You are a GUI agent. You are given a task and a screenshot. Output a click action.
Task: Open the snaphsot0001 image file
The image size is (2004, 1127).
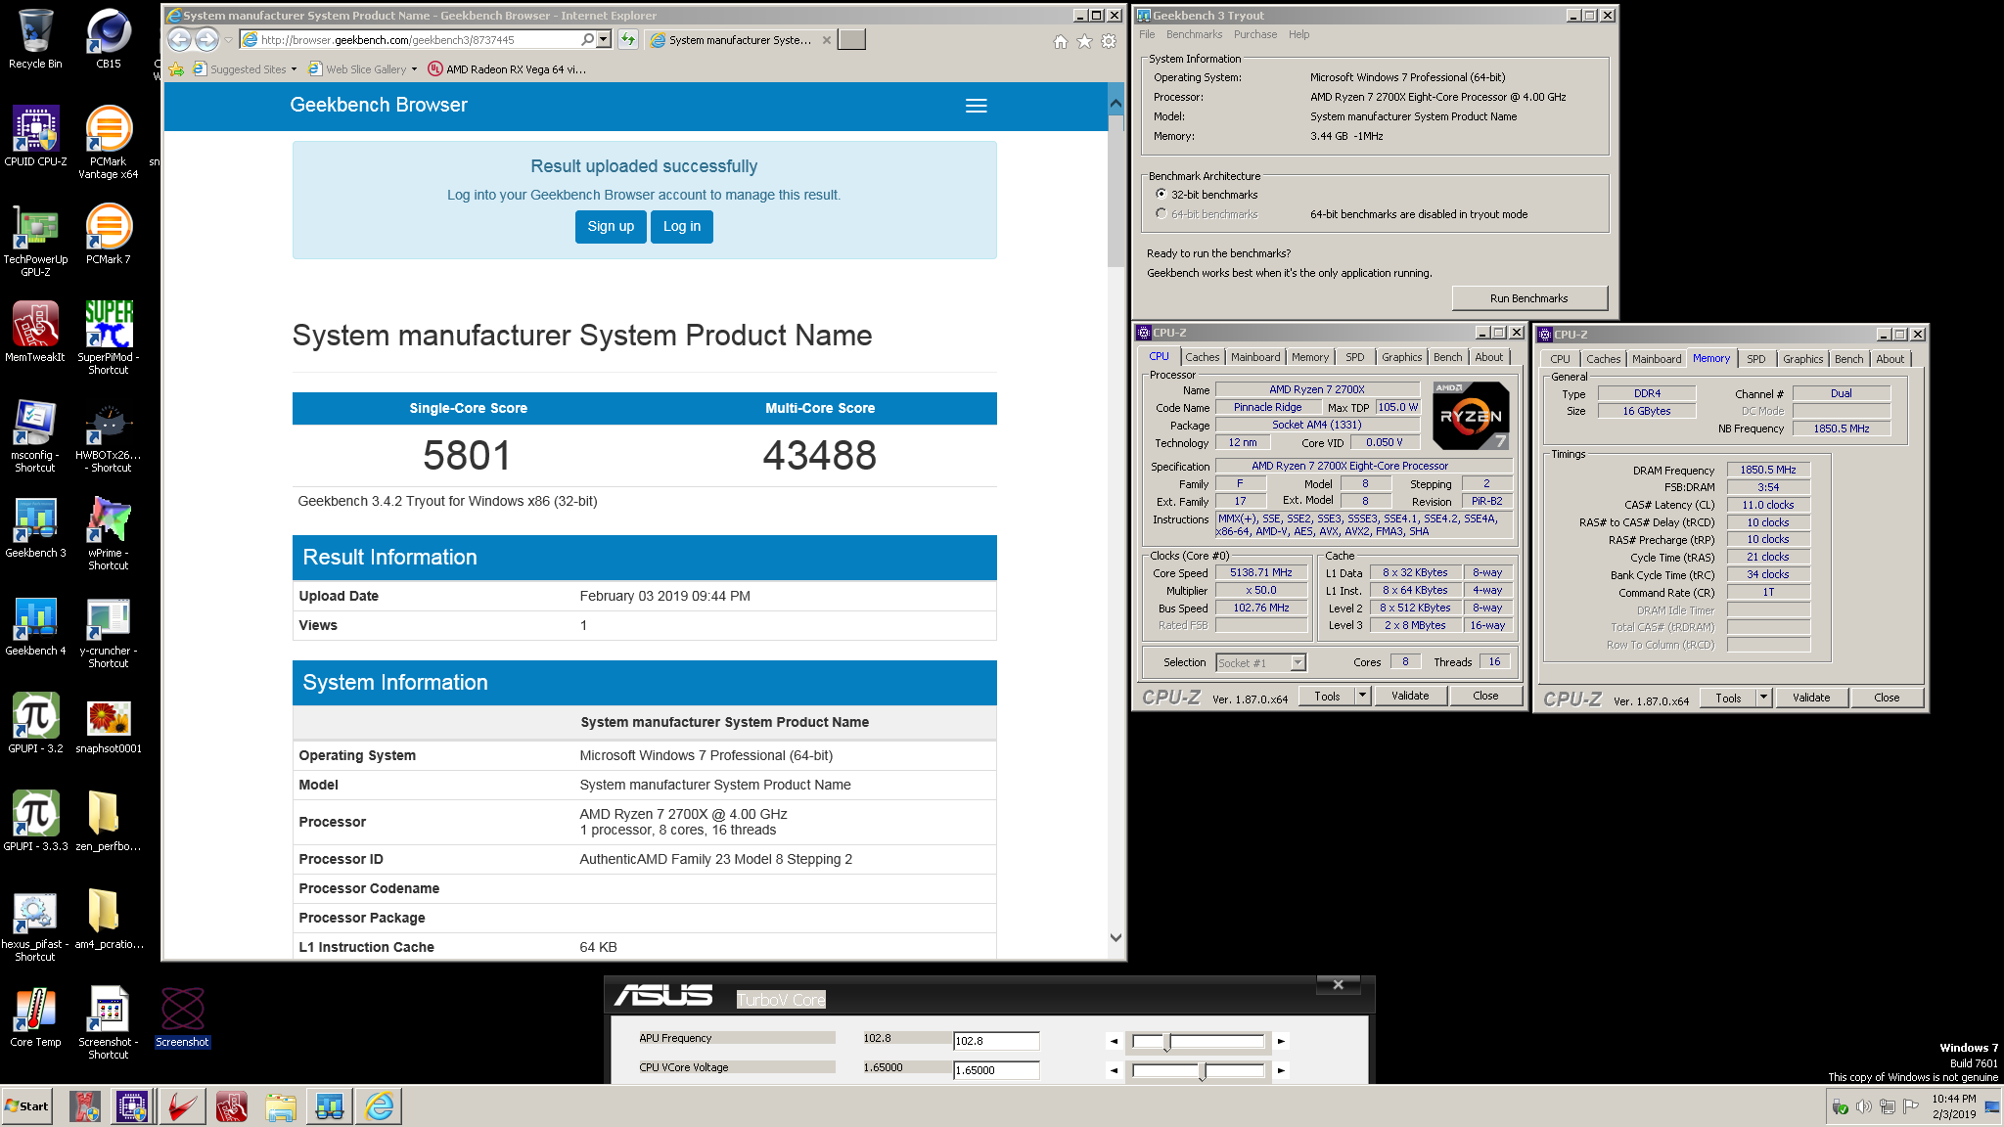(x=109, y=724)
